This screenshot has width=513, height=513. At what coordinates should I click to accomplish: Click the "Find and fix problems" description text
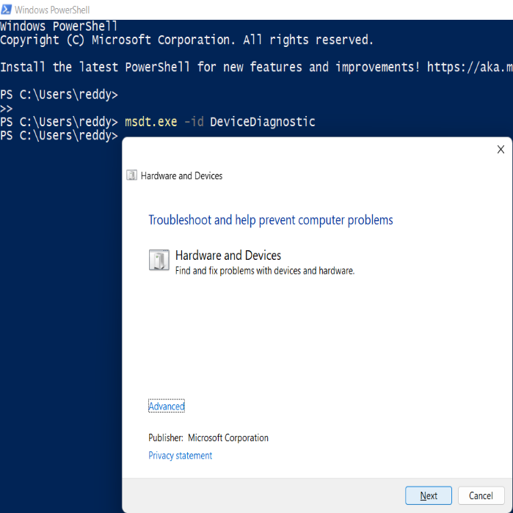pos(265,271)
